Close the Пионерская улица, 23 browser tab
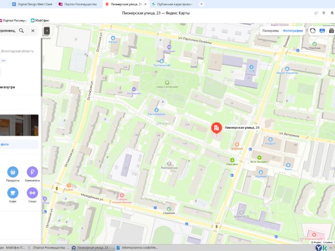 tap(146, 4)
